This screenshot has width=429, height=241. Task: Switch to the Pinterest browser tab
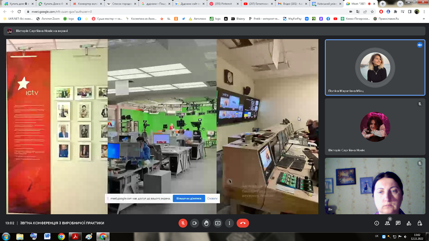(223, 4)
